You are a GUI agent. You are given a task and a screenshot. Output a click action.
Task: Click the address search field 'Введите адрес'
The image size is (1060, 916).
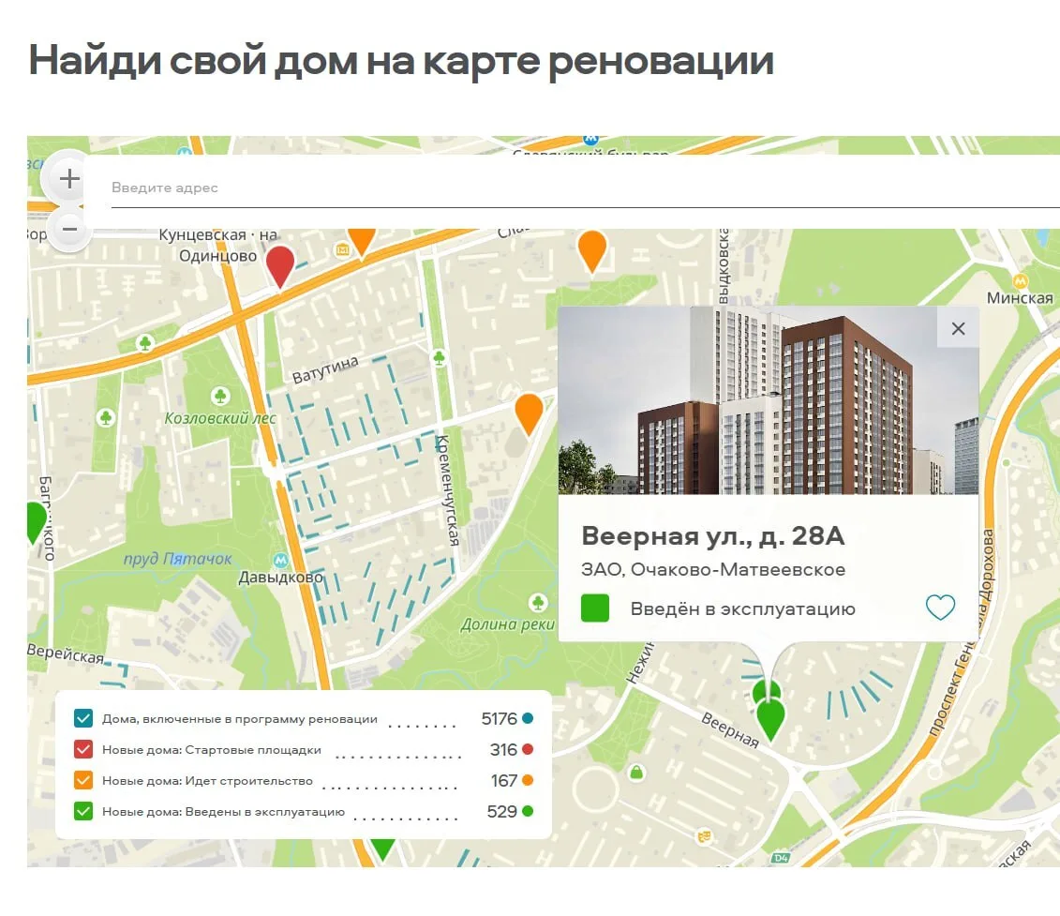click(586, 188)
